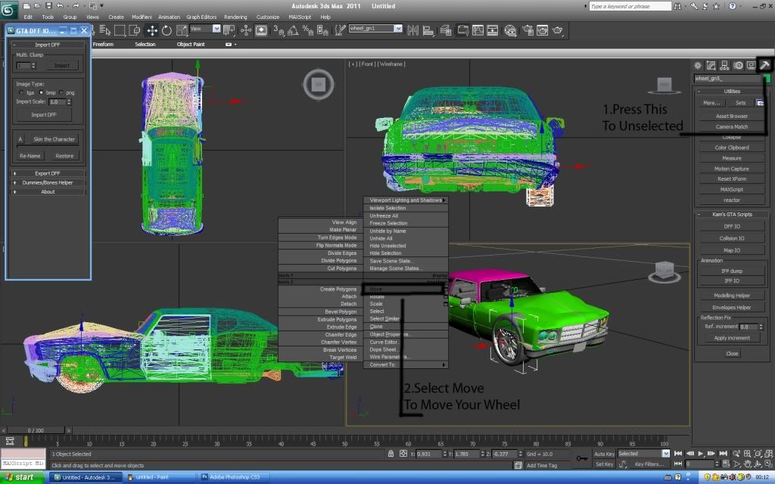The image size is (775, 484).
Task: Click the 3ds Max application logo button
Action: (x=9, y=9)
